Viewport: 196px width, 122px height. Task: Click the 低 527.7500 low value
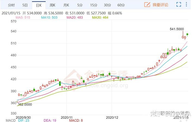pyautogui.click(x=96, y=13)
